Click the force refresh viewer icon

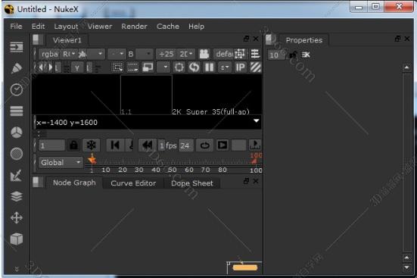click(194, 67)
